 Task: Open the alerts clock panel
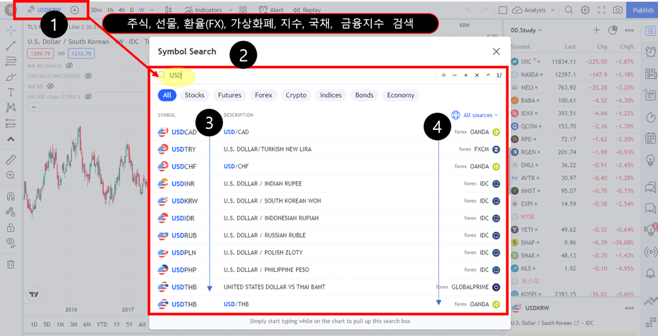point(651,52)
